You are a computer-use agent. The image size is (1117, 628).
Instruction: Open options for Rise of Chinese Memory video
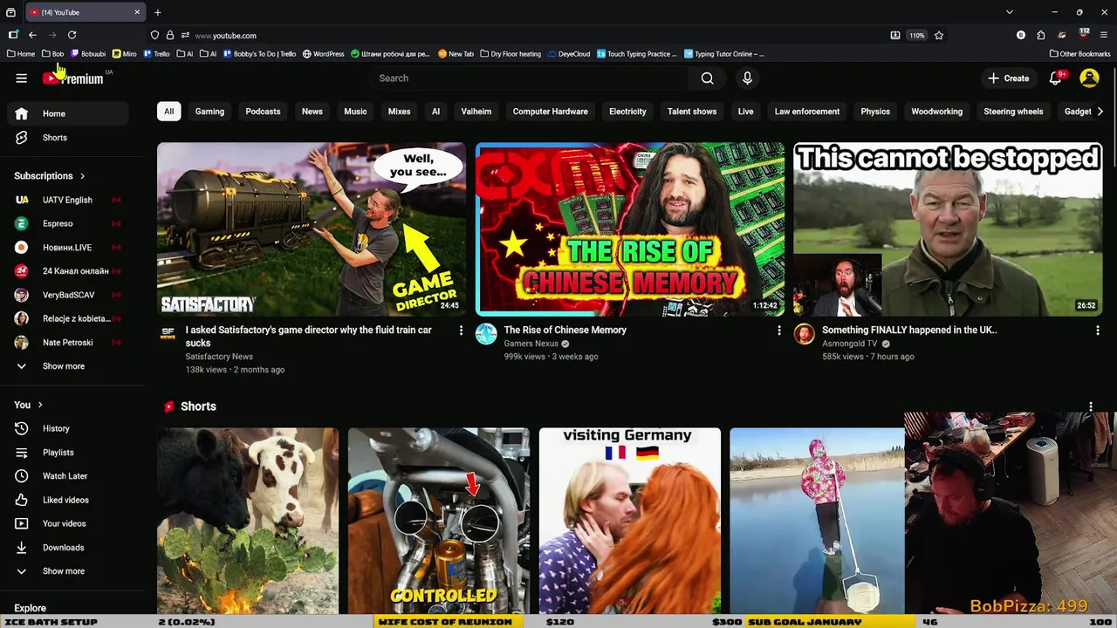(779, 331)
